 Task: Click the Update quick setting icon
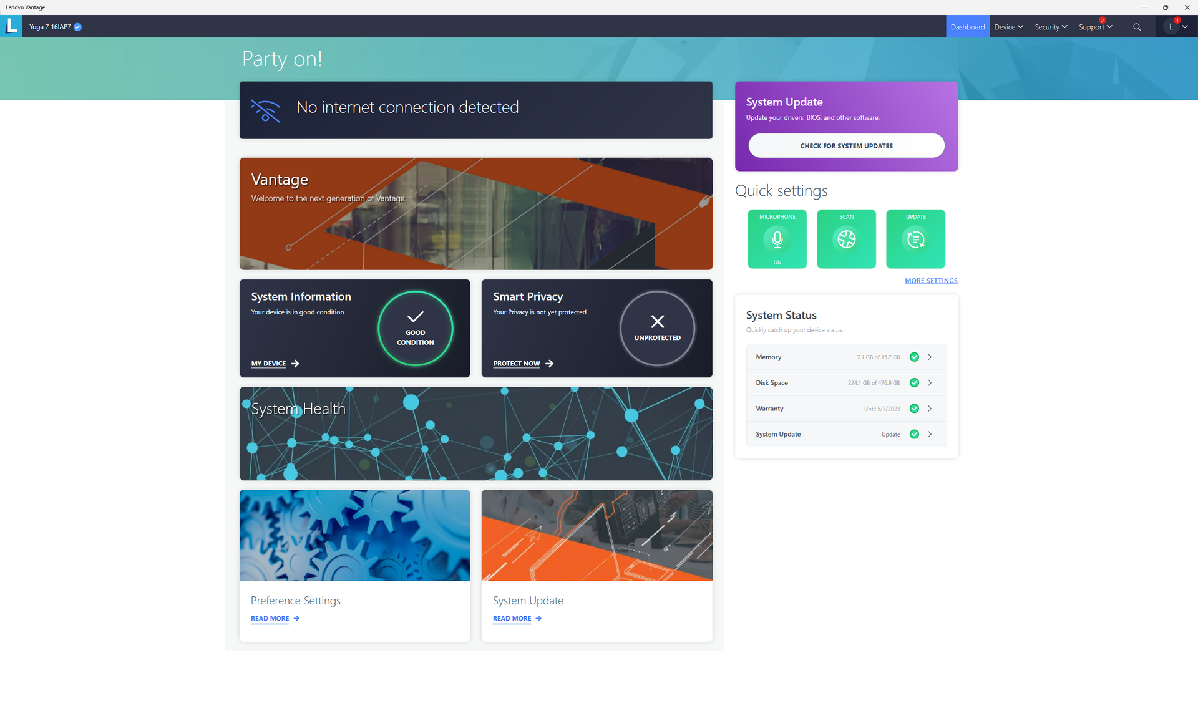(x=915, y=239)
